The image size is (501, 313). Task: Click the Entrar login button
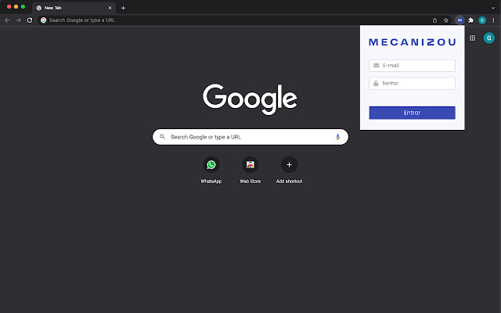(x=412, y=113)
